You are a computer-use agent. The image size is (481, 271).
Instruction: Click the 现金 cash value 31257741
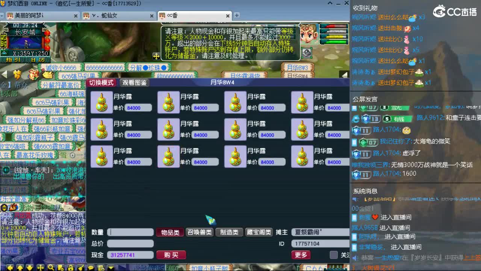pyautogui.click(x=130, y=255)
